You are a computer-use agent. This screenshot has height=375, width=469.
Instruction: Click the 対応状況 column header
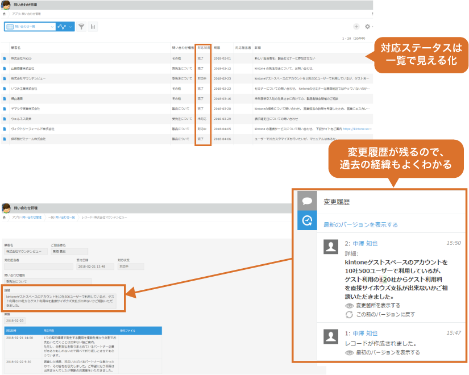203,48
